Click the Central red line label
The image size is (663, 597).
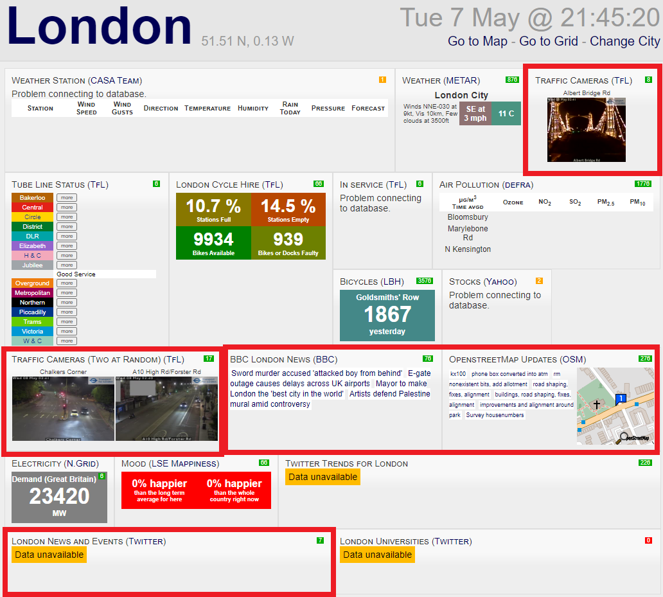point(33,207)
